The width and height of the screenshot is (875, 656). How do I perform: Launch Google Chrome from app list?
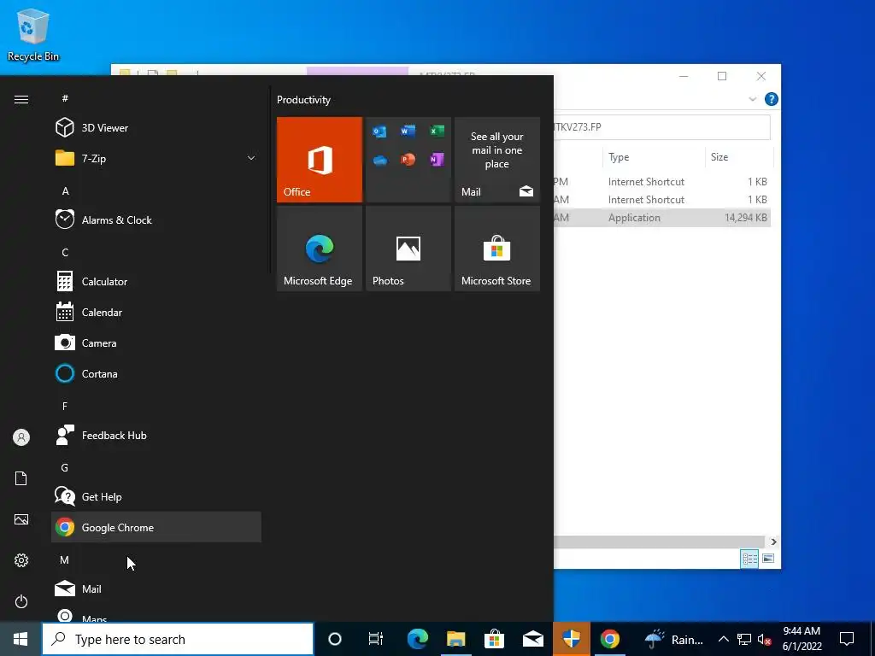(x=156, y=527)
